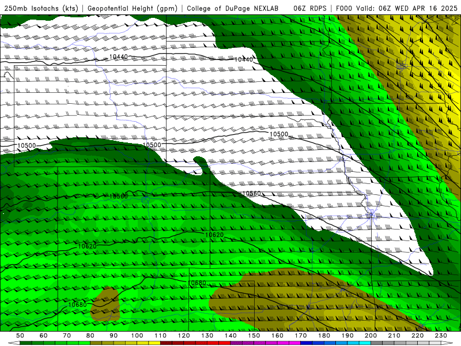This screenshot has height=346, width=461.
Task: Click the western 10620 contour label
Action: coord(87,246)
